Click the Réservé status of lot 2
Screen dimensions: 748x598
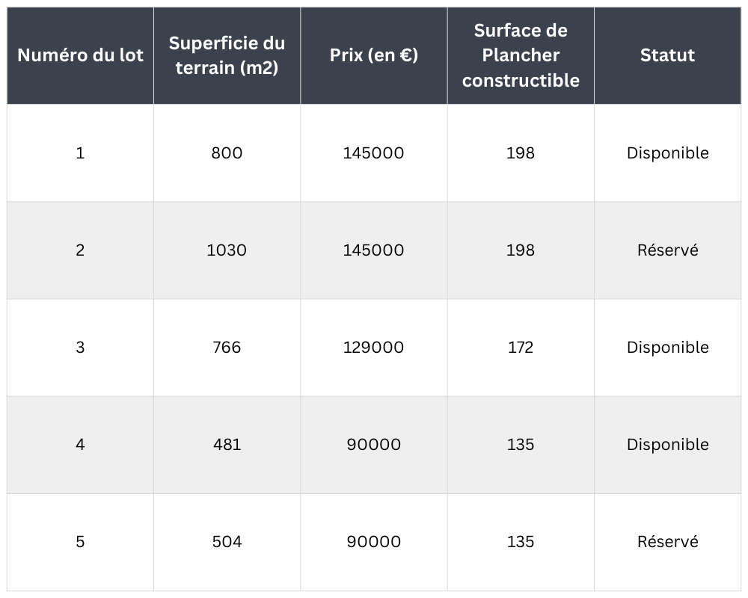(x=667, y=250)
